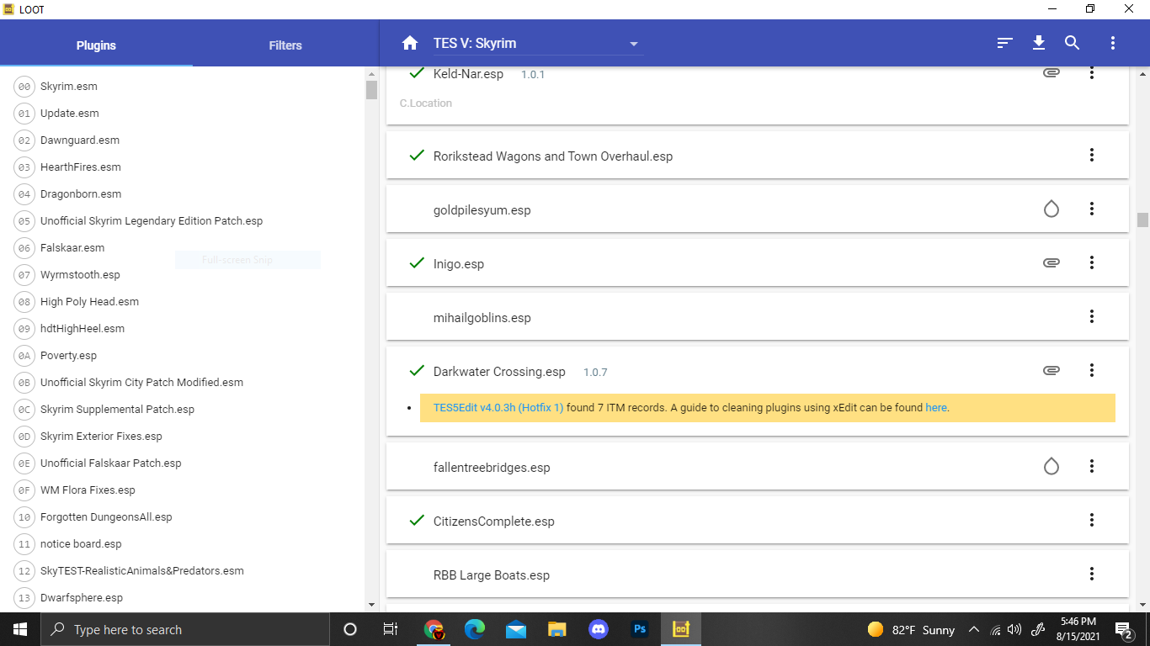Click Keld-Nar.esp active checkmark
The width and height of the screenshot is (1150, 646).
(x=416, y=73)
